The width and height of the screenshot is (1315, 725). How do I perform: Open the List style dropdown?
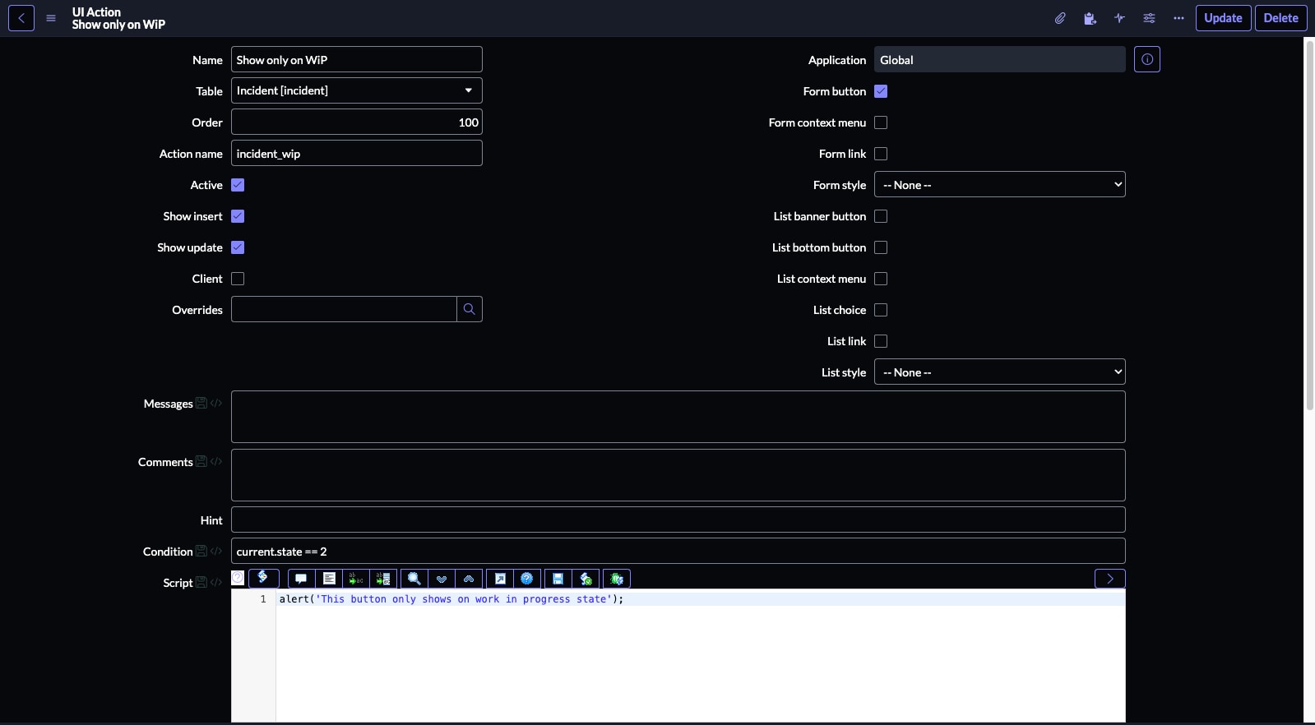pyautogui.click(x=1000, y=372)
